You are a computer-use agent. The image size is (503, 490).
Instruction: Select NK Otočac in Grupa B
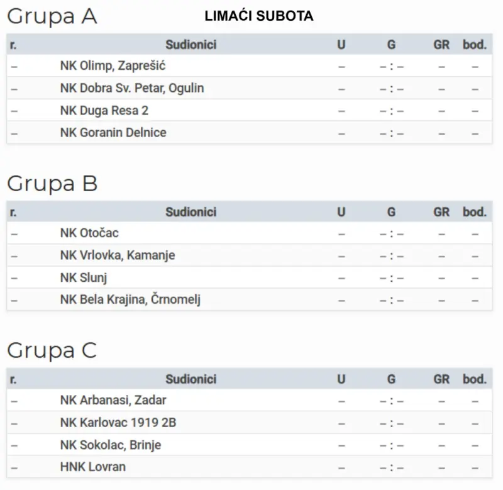(89, 233)
